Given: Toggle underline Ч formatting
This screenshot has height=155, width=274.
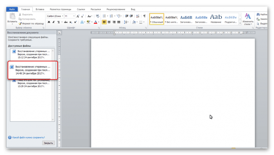Looking at the screenshot, I should 59,22.
